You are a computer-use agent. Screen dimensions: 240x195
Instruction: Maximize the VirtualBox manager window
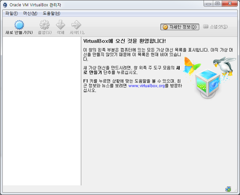pos(217,3)
